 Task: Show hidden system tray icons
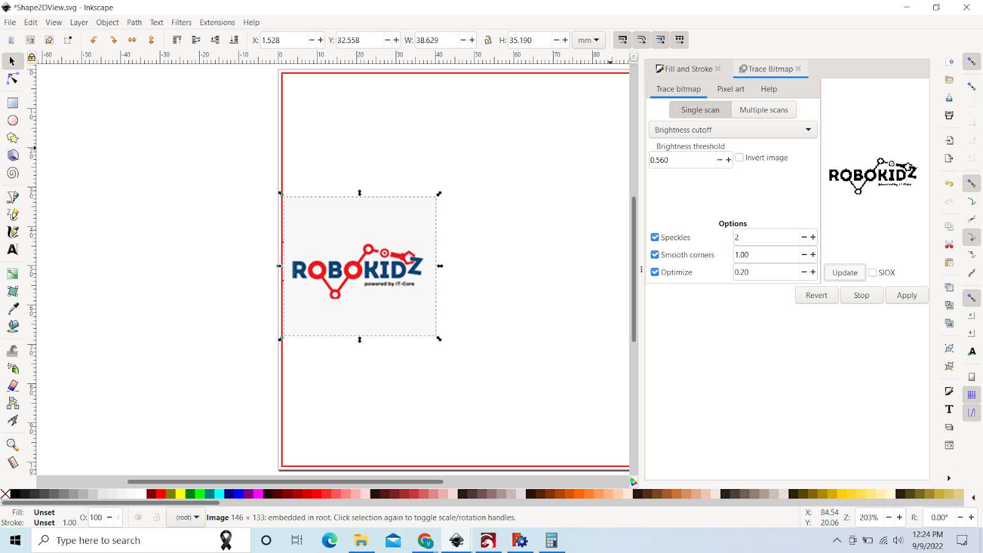point(837,541)
